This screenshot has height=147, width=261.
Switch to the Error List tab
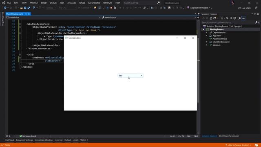coord(58,140)
